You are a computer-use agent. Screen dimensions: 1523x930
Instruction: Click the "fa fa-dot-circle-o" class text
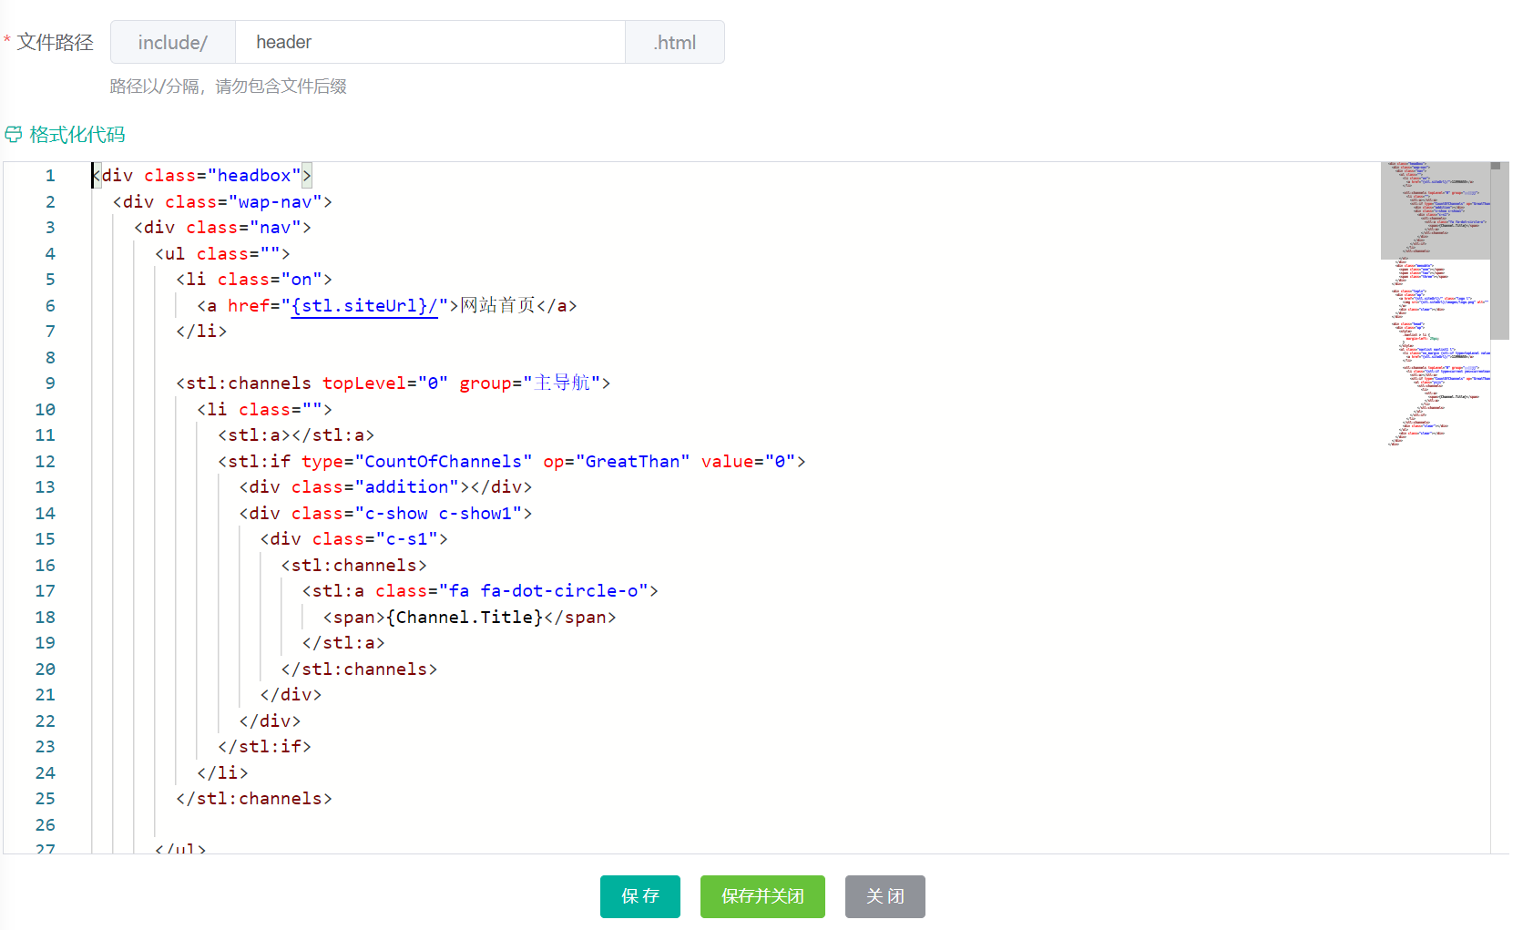coord(544,591)
